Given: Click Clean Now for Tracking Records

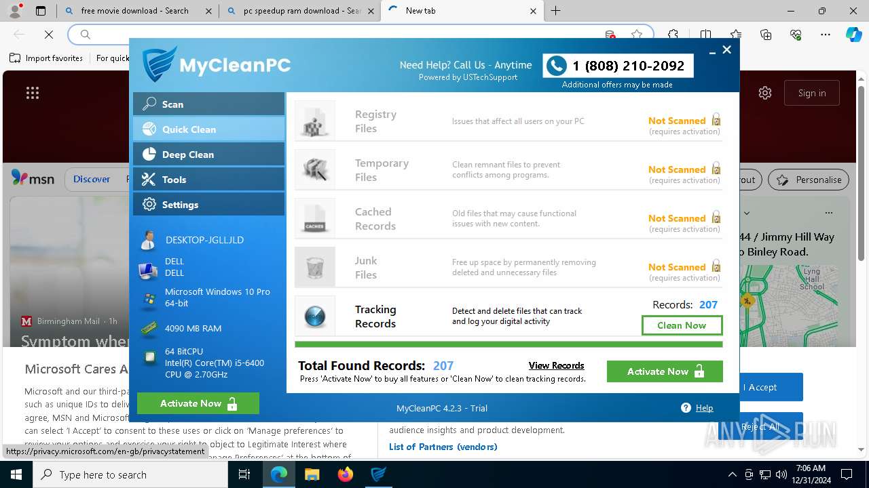Looking at the screenshot, I should [682, 325].
